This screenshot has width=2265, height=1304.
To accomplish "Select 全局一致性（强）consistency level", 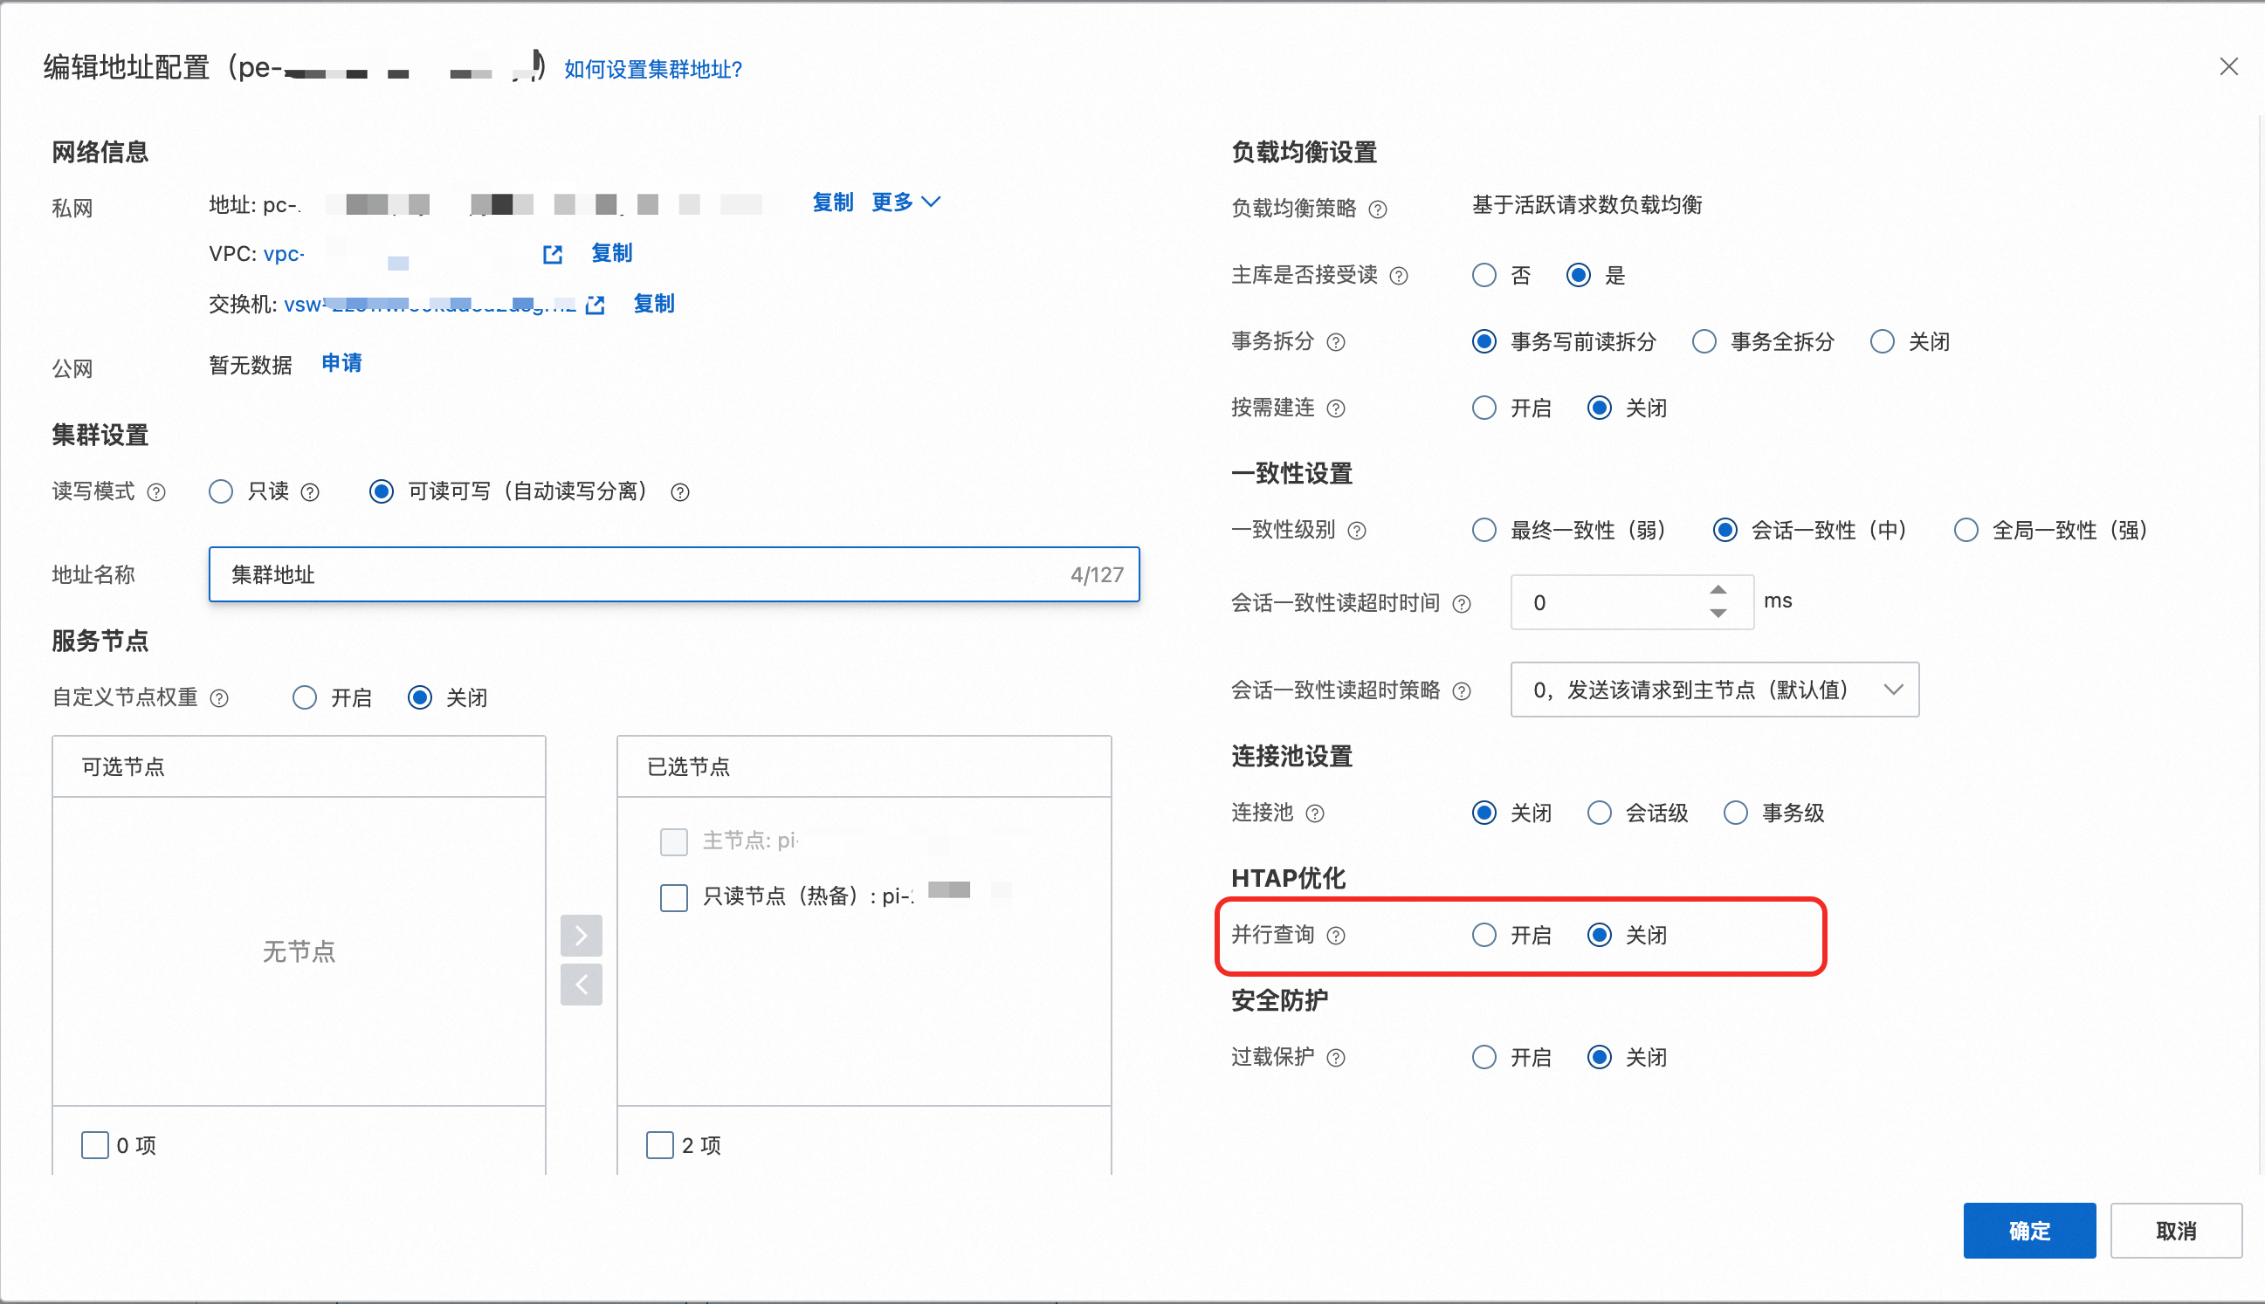I will [x=1966, y=530].
